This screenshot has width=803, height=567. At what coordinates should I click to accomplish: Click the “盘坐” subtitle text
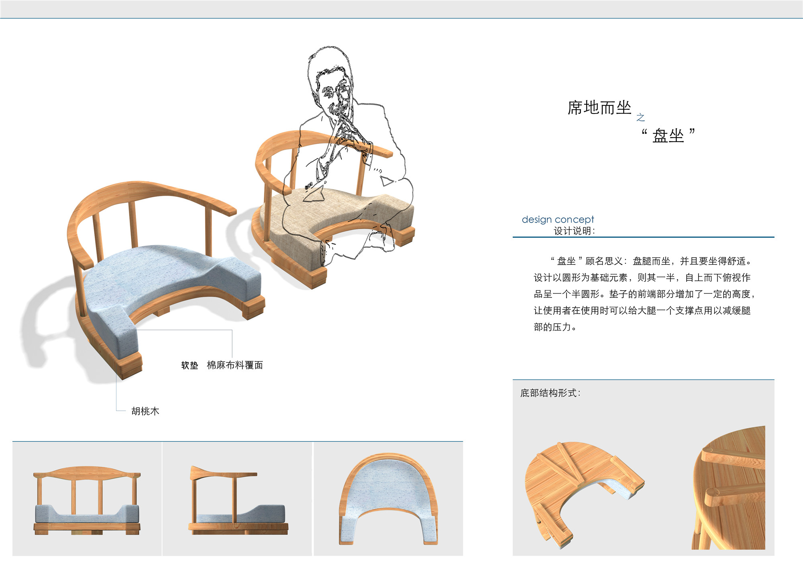[x=668, y=136]
